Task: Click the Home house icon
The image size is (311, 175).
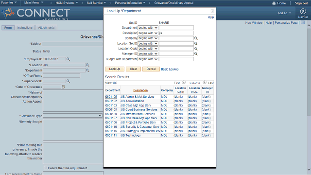Action: [x=274, y=3]
